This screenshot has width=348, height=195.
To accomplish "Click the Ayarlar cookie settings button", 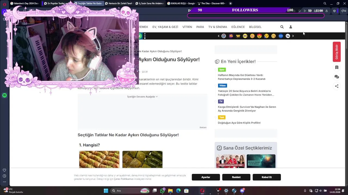I will [x=206, y=177].
